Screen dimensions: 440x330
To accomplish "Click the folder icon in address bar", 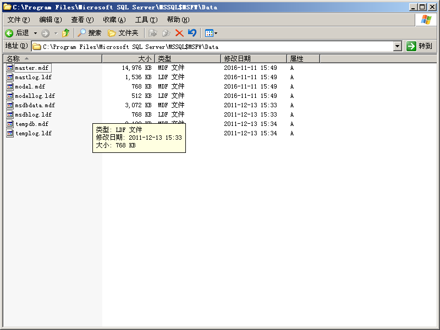I will (x=37, y=46).
